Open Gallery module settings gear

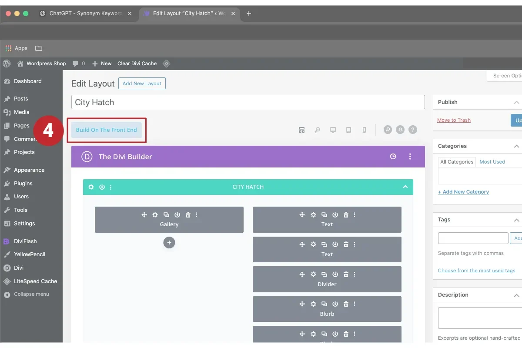[x=155, y=214]
